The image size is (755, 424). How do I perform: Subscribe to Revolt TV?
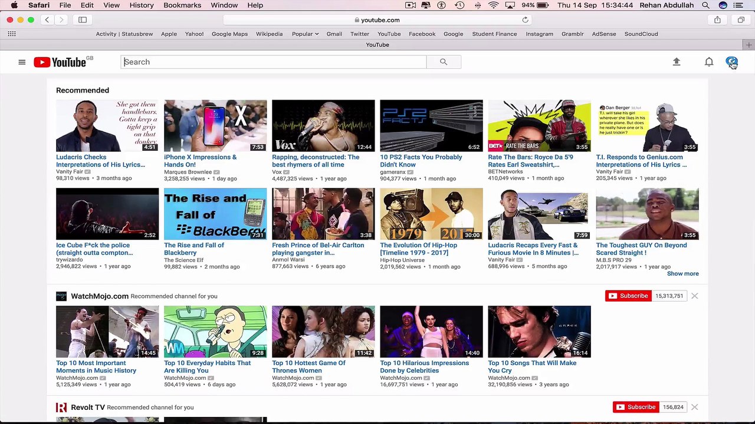pos(636,407)
